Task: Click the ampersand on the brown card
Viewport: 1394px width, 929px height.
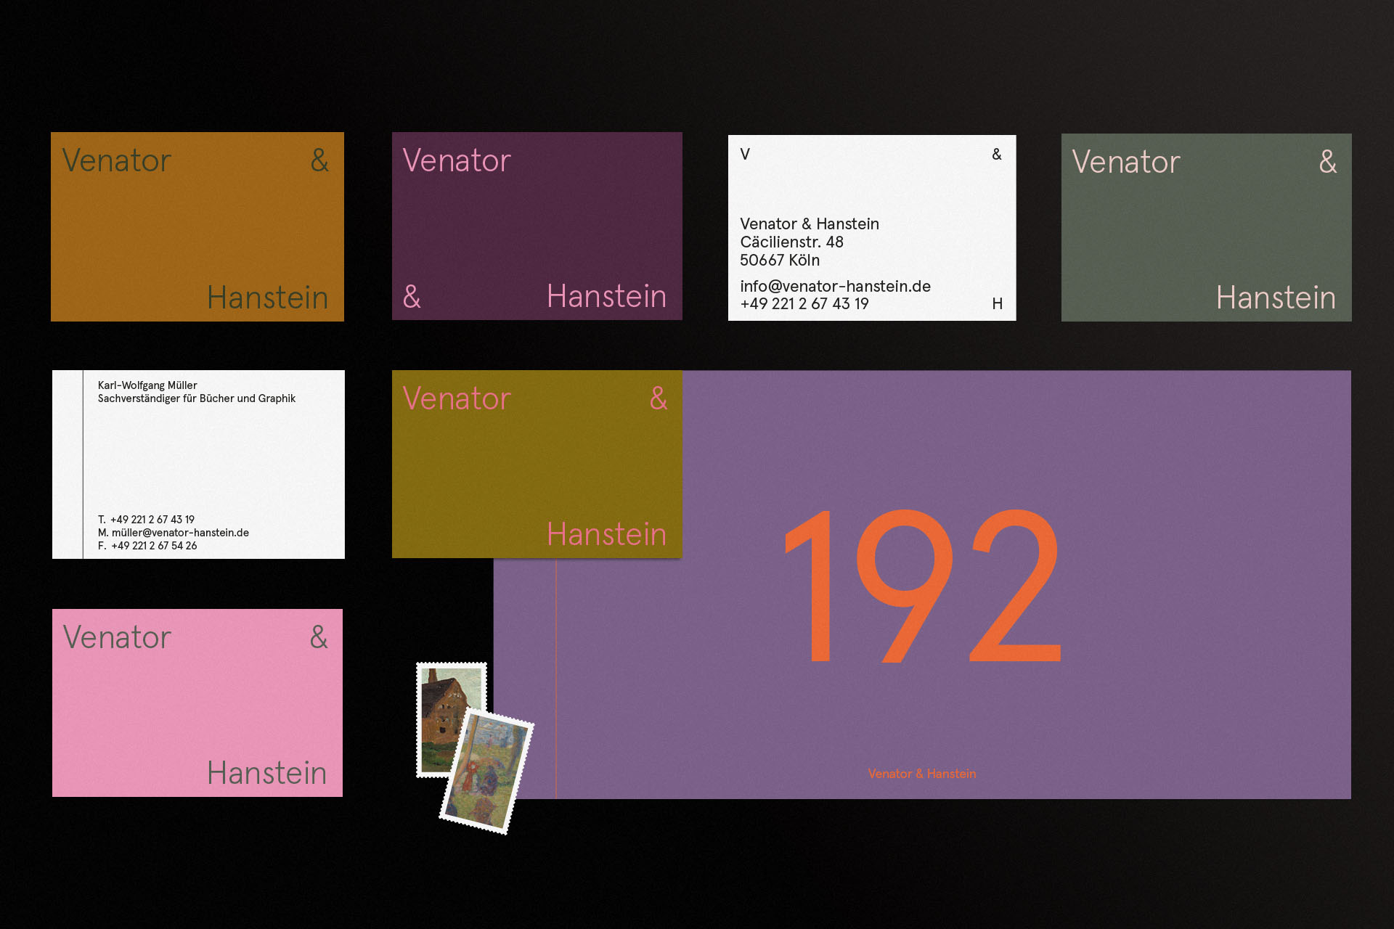Action: [x=319, y=160]
